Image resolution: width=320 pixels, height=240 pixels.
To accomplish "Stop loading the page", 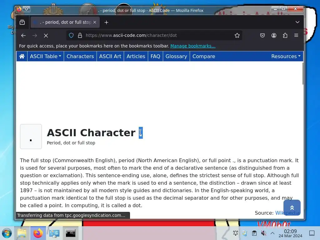I will (x=46, y=36).
